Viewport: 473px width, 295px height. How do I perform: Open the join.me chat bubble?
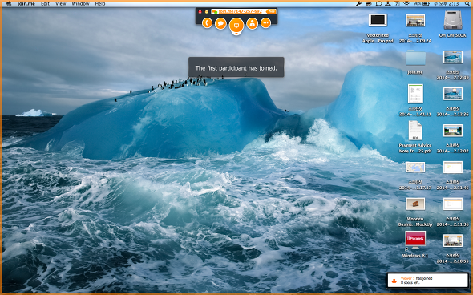[x=220, y=23]
